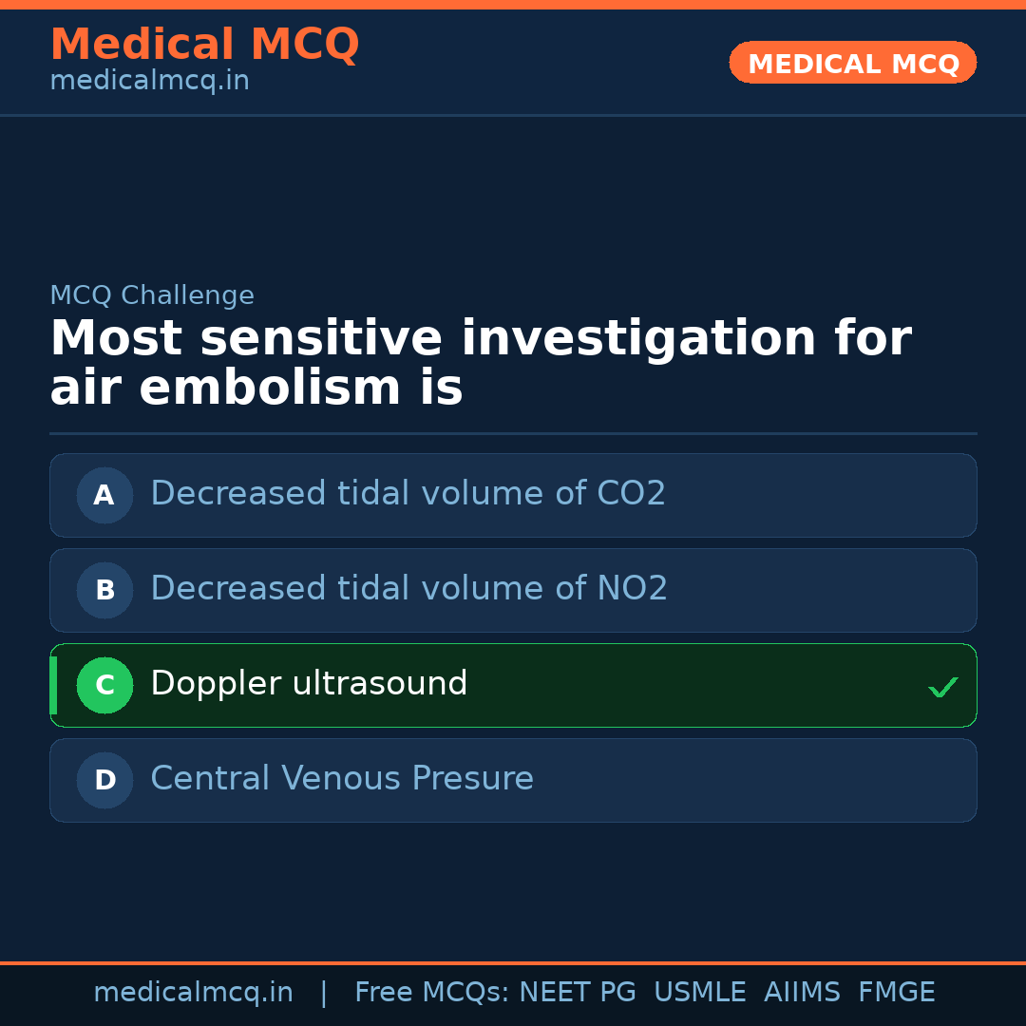Click the "MCQ Challenge" label
The width and height of the screenshot is (1026, 1026).
coord(152,295)
